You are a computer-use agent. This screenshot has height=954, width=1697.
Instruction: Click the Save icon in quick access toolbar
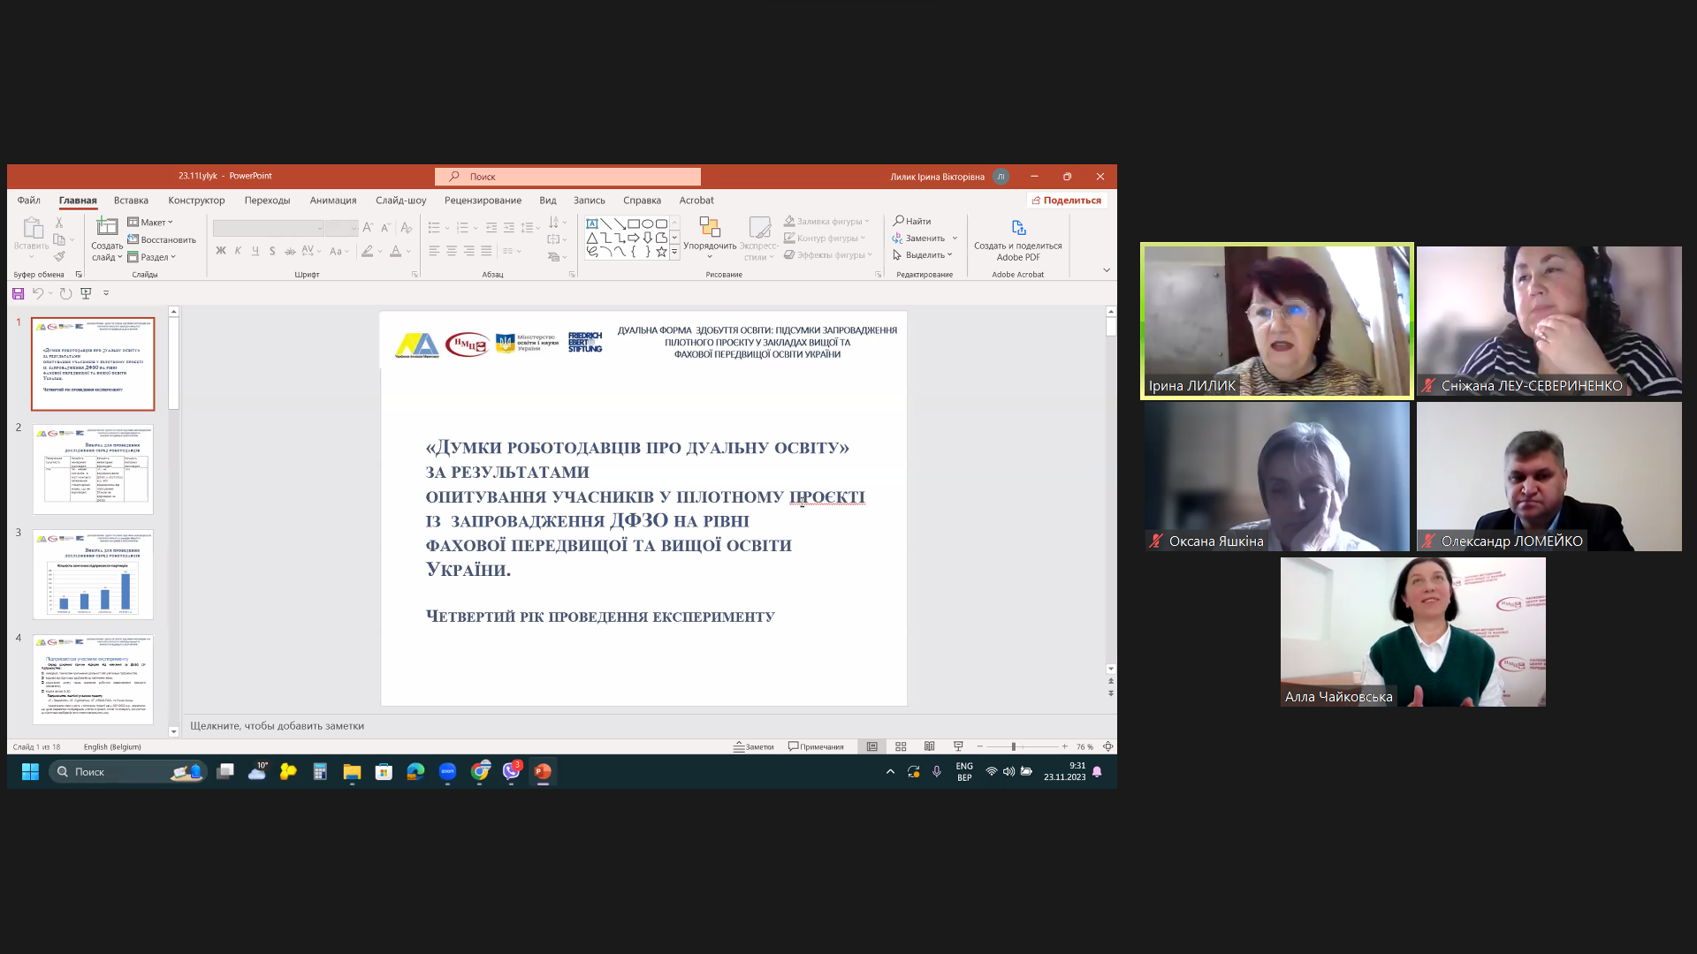pyautogui.click(x=18, y=293)
